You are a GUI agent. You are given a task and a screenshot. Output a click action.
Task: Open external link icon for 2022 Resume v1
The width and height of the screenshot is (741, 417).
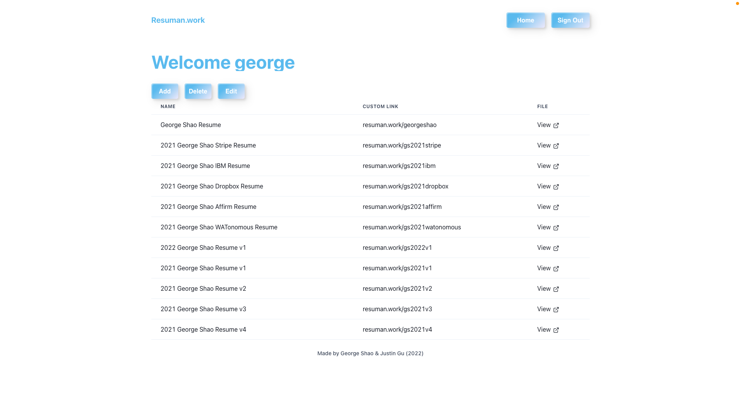pos(556,248)
